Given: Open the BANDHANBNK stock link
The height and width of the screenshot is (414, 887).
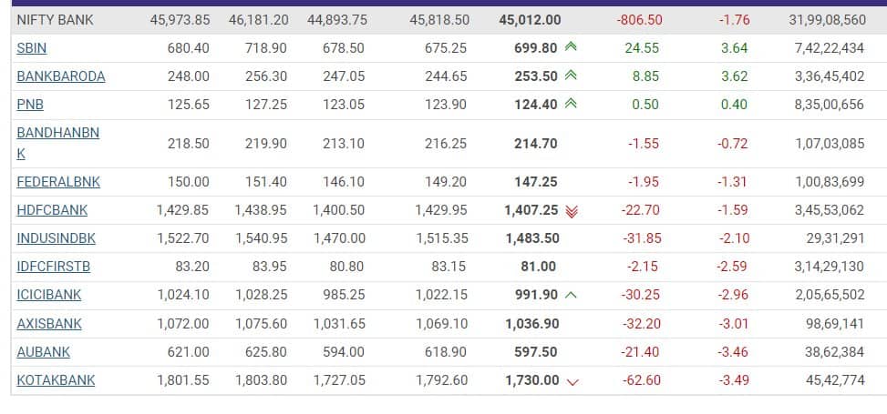Looking at the screenshot, I should click(57, 133).
